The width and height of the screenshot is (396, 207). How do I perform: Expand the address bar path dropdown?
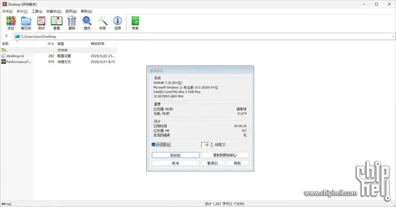point(393,37)
